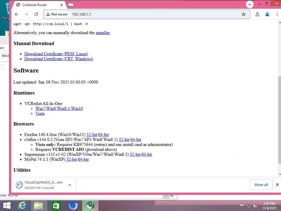Bookmark this page with the star icon

coord(244,14)
